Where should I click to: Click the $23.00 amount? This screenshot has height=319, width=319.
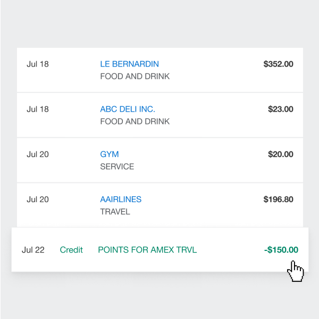click(x=280, y=109)
